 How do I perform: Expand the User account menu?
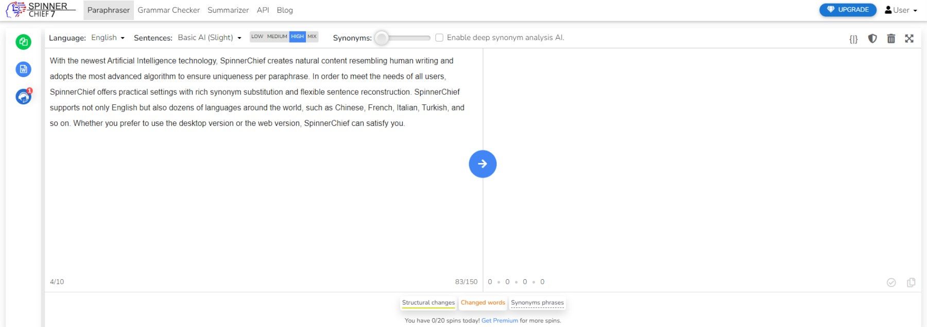pos(901,10)
